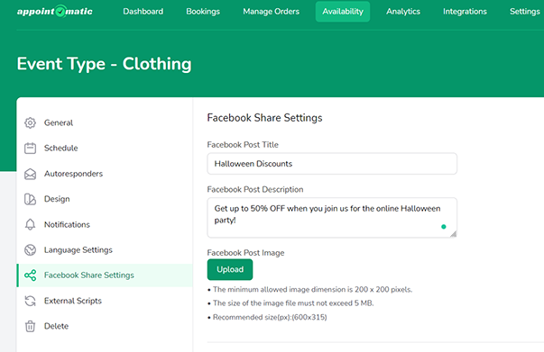Screen dimensions: 544x352
Task: Click the note about 5 MB file size
Action: [290, 303]
